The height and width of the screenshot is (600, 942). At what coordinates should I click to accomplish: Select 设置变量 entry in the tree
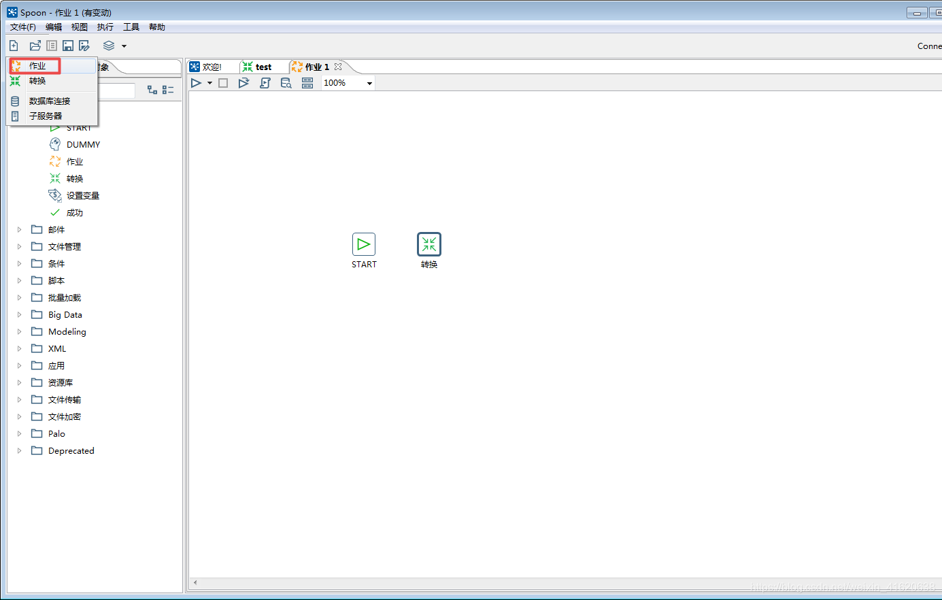[x=83, y=196]
